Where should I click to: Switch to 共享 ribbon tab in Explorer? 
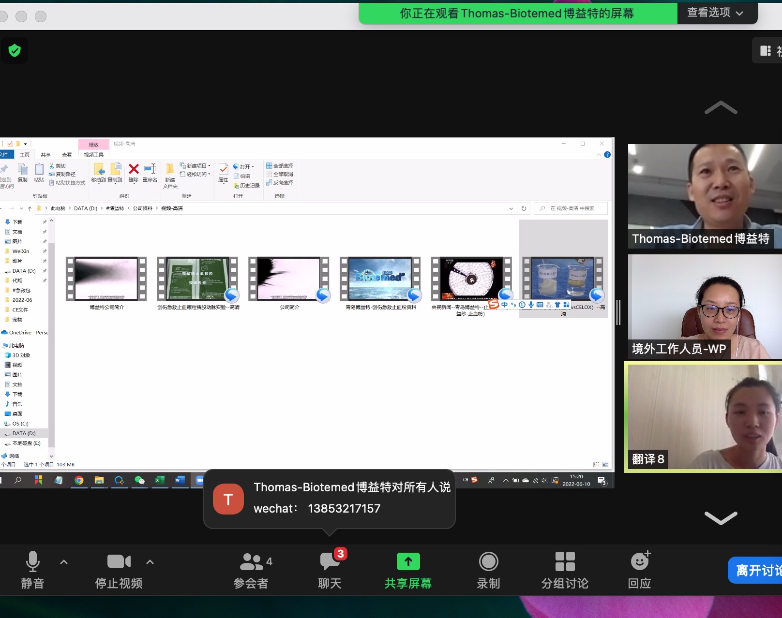46,155
